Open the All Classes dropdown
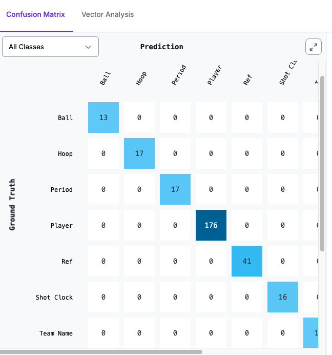 (x=50, y=47)
